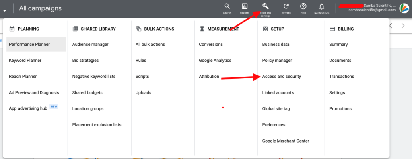Click the PLANNING column heading
The width and height of the screenshot is (412, 159).
pyautogui.click(x=28, y=29)
